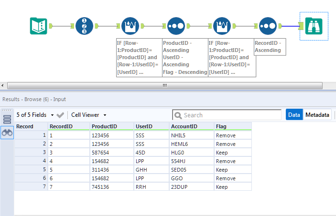Select the Input Data tool on the canvas

point(39,26)
